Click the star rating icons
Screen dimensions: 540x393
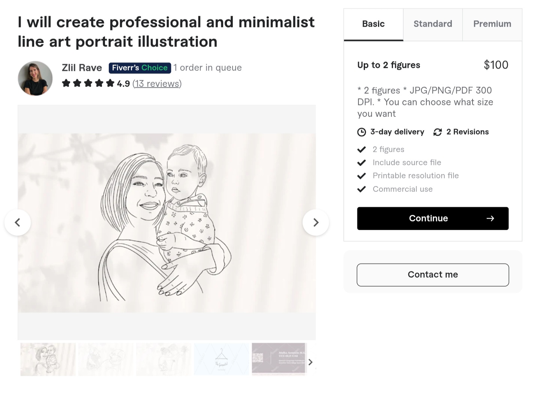coord(88,83)
